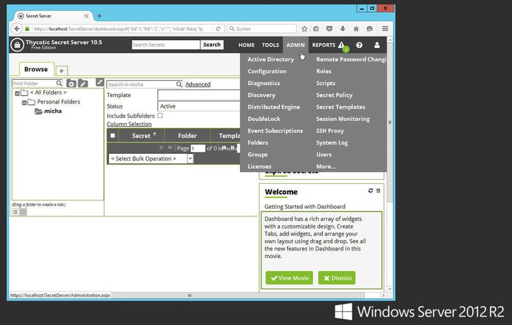The image size is (512, 325).
Task: Collapse the Personal Folders tree node
Action: tap(24, 103)
